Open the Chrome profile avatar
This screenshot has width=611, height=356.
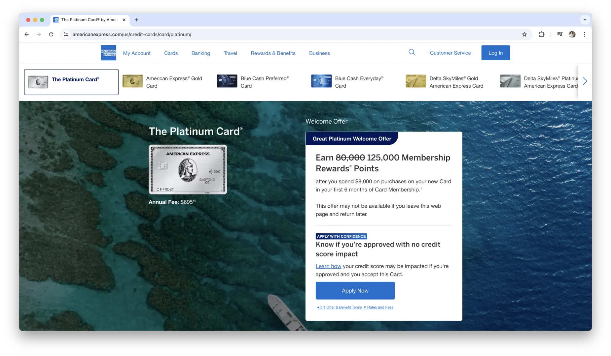[x=572, y=34]
